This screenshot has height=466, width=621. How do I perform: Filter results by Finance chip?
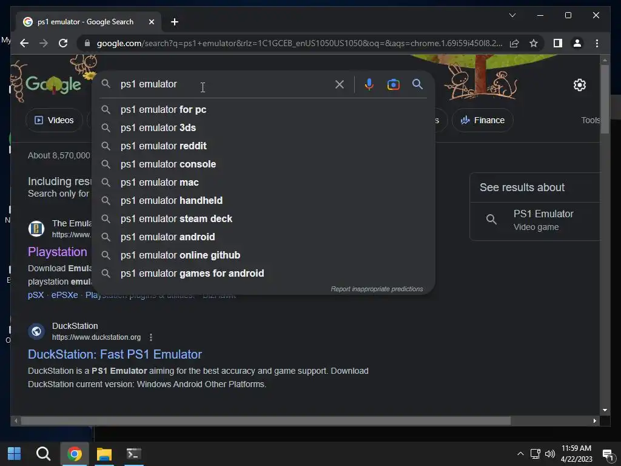482,120
